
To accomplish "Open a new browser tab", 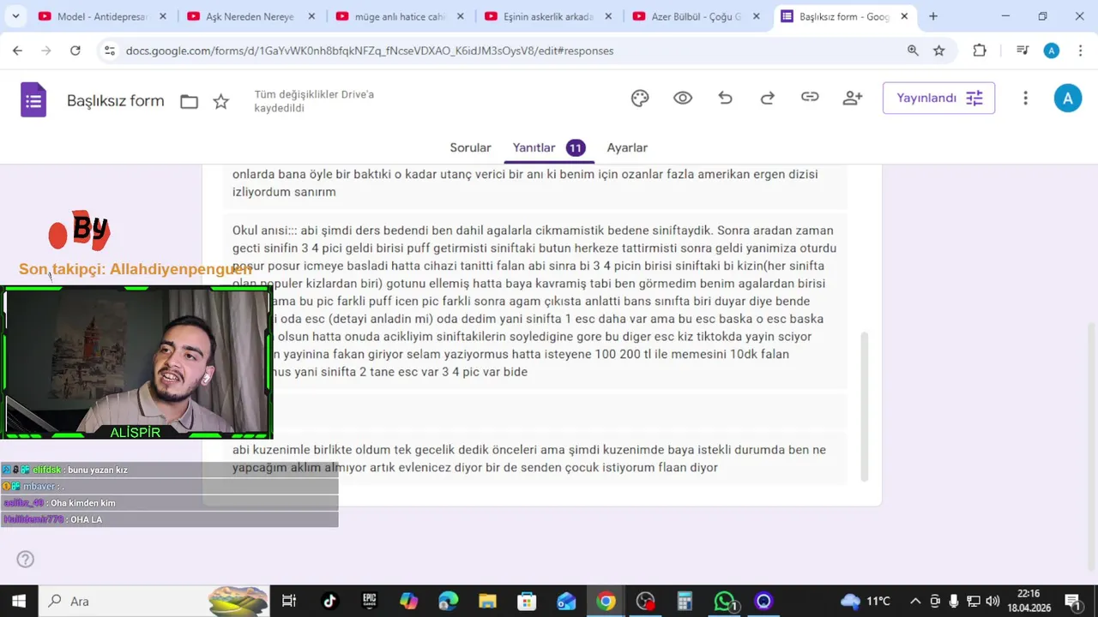I will click(933, 16).
